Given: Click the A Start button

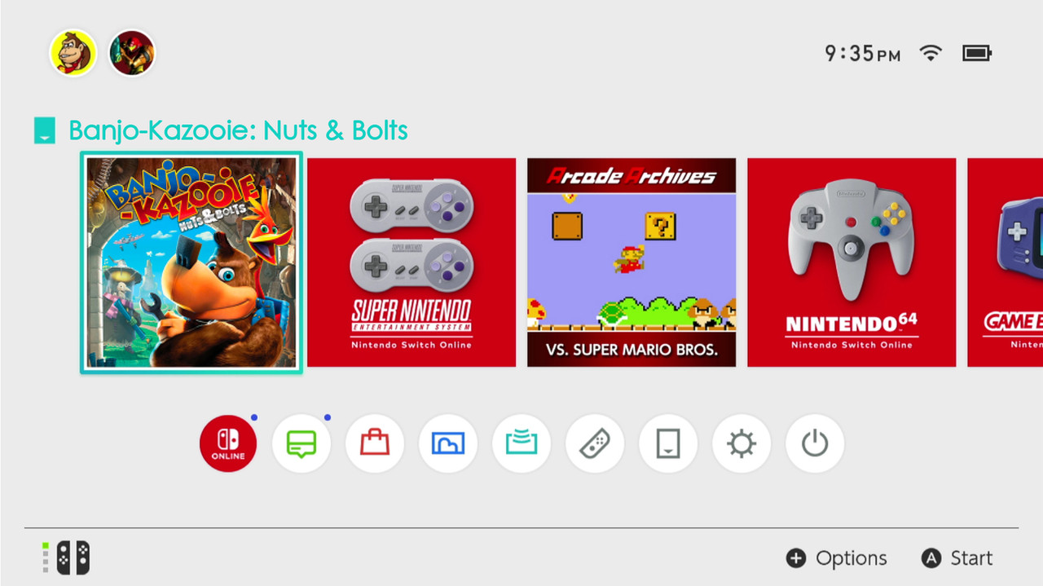Looking at the screenshot, I should click(957, 558).
